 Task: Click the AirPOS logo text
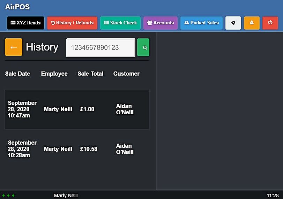[x=17, y=7]
